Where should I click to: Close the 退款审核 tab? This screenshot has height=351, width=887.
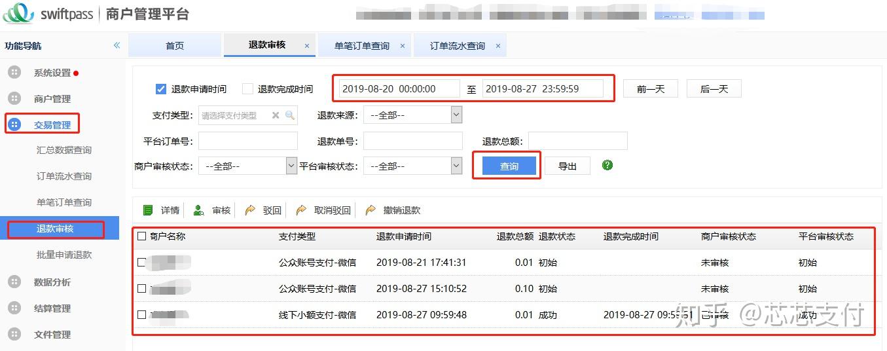point(307,46)
